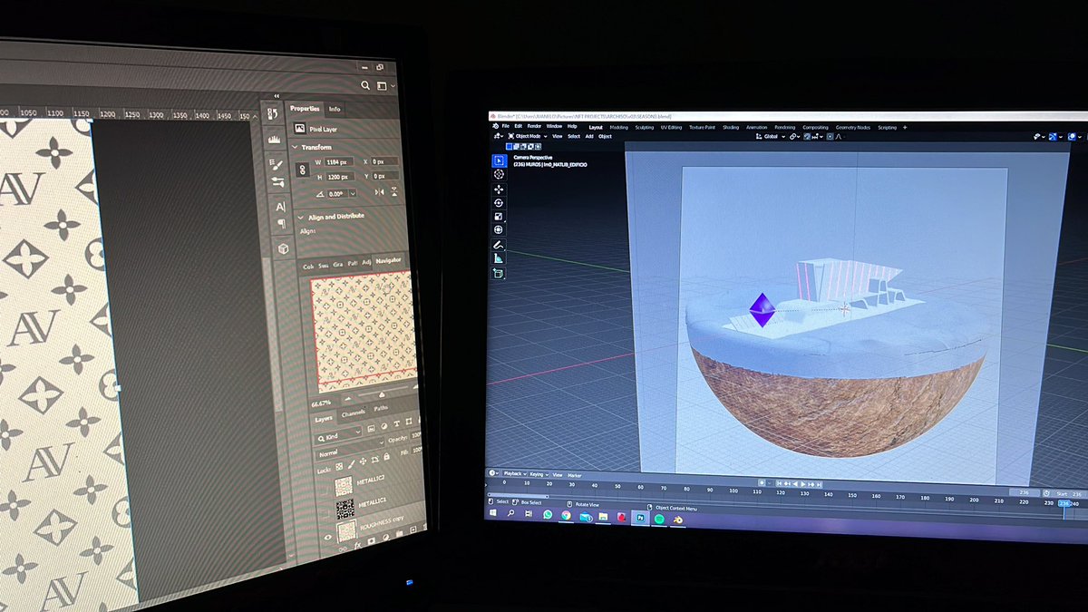
Task: Switch to Photoshop in the taskbar
Action: (x=640, y=519)
